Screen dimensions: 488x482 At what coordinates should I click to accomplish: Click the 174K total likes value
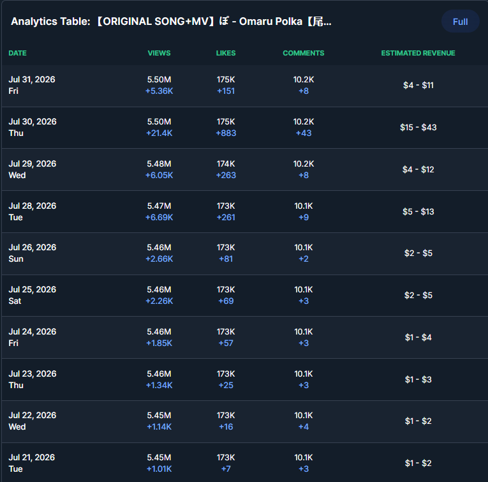click(x=226, y=164)
